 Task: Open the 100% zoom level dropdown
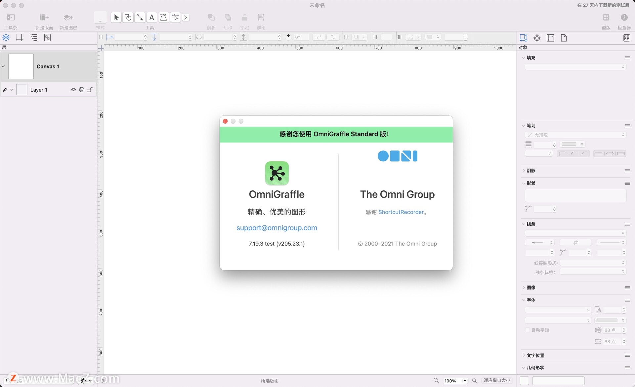tap(455, 381)
